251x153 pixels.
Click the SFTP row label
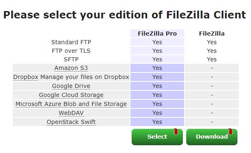tap(71, 59)
